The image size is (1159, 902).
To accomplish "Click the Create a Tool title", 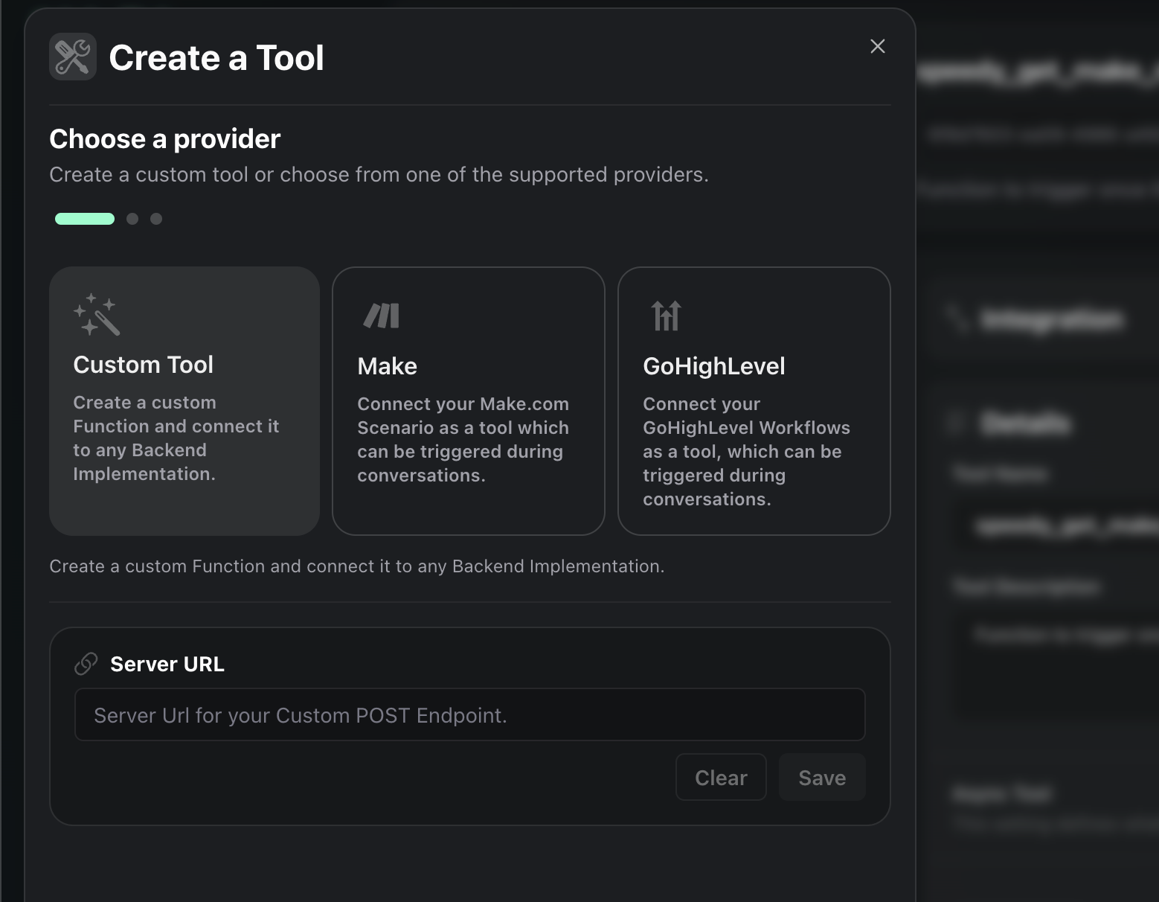I will 216,58.
